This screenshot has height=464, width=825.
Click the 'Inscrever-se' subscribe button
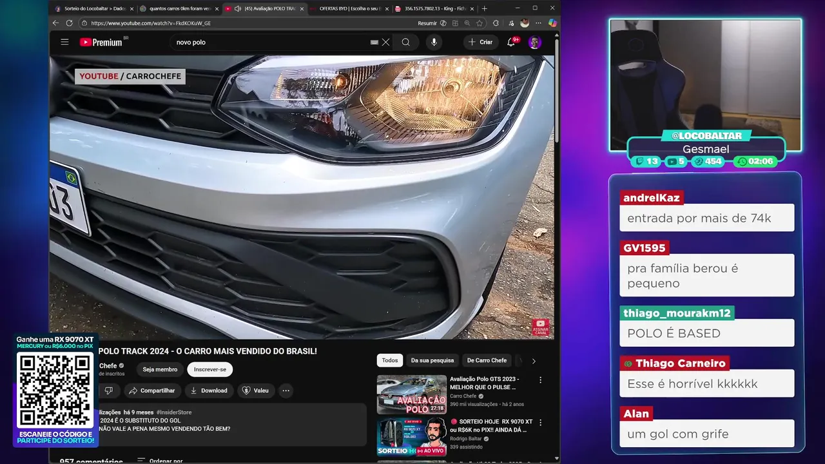click(x=210, y=369)
